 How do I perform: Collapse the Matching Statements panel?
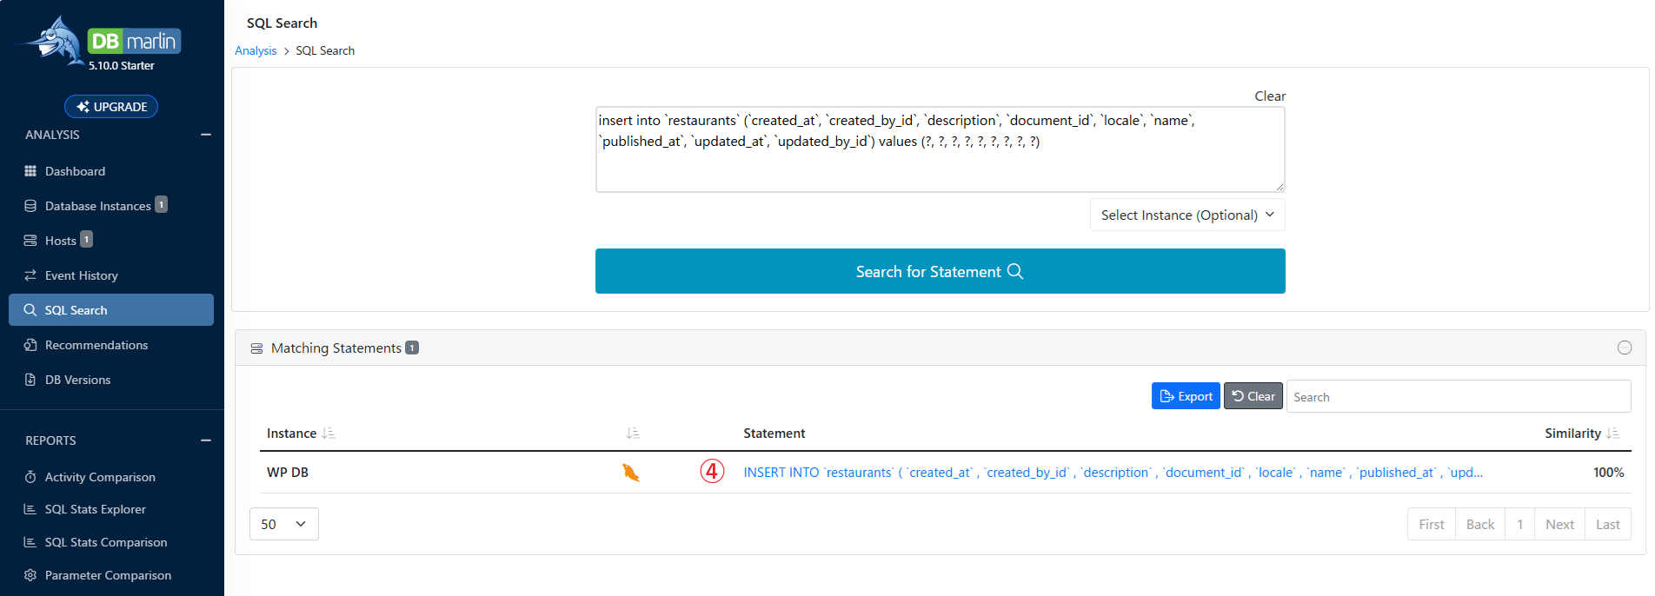coord(1625,348)
